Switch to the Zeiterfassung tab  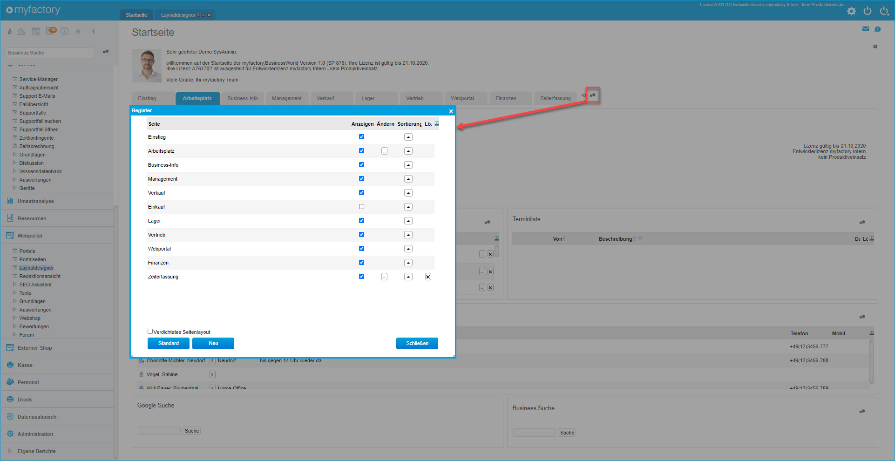556,98
